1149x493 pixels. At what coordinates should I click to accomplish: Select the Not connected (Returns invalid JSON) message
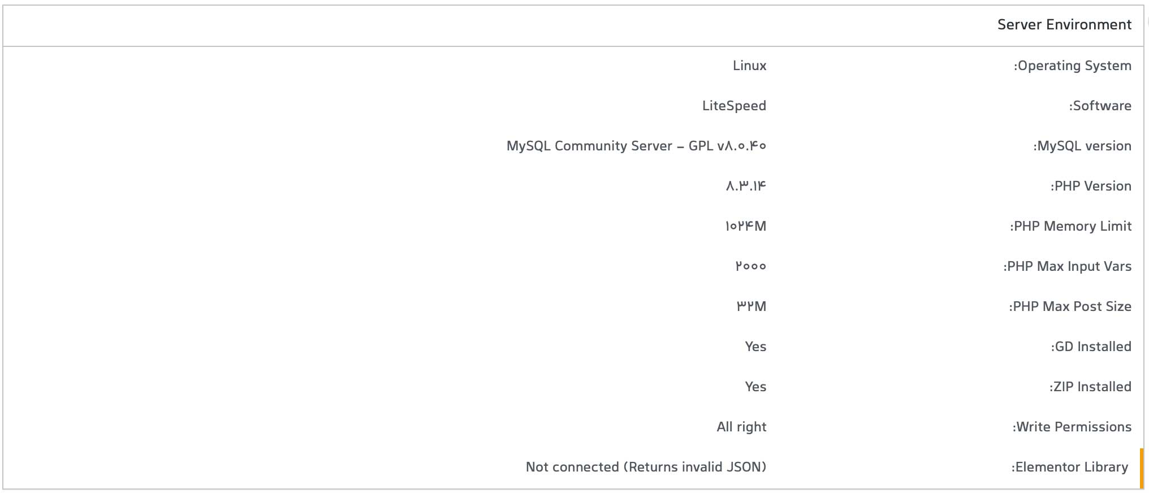point(646,467)
